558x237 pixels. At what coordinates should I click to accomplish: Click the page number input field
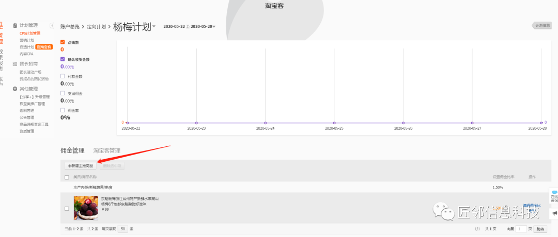tap(522, 228)
